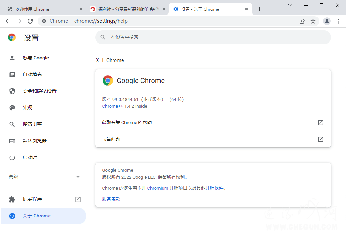Image resolution: width=346 pixels, height=234 pixels.
Task: Click version text 版本 99.0.4844.51
Action: [120, 100]
